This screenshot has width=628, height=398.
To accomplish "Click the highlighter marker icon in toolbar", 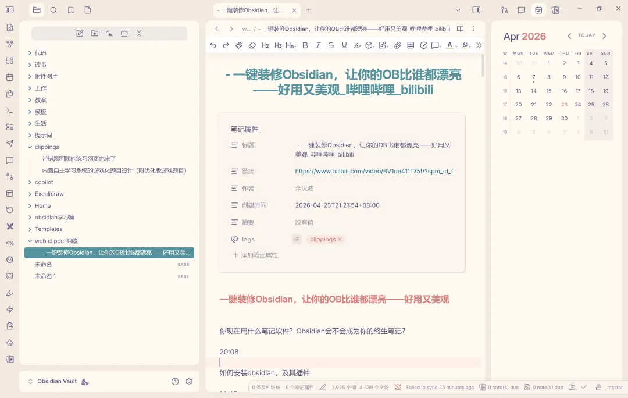I will 357,45.
